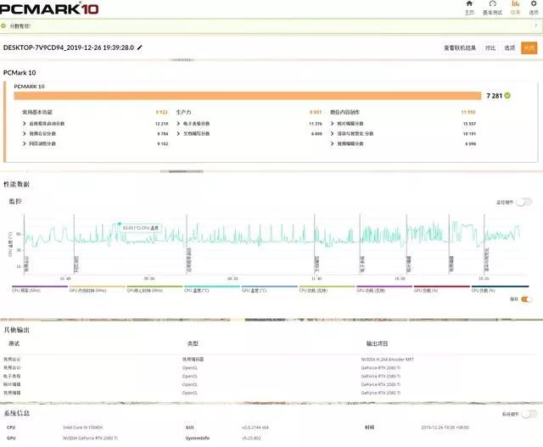Screen dimensions: 543x447
Task: Click the green status dot in notification bar
Action: pos(3,26)
